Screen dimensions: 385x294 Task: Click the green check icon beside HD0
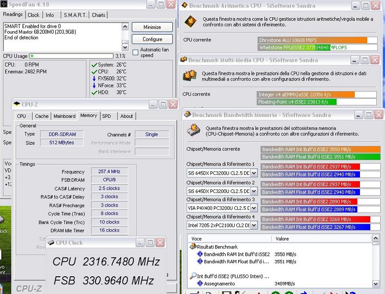coord(94,93)
